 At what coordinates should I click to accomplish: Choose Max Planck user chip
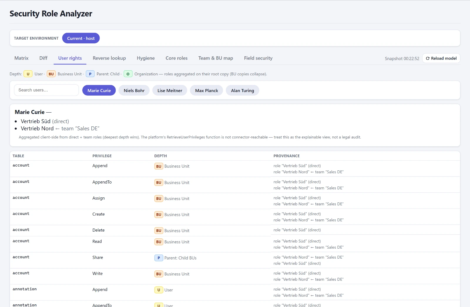coord(207,90)
